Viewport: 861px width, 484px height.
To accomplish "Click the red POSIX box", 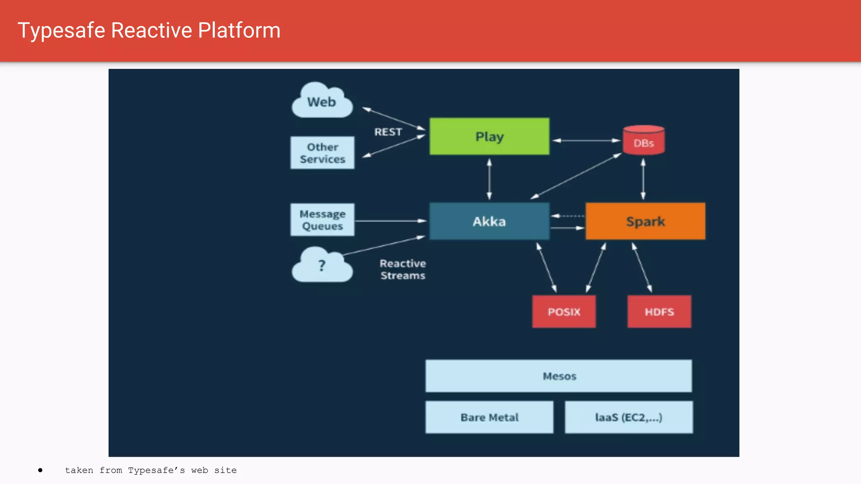I will (564, 312).
